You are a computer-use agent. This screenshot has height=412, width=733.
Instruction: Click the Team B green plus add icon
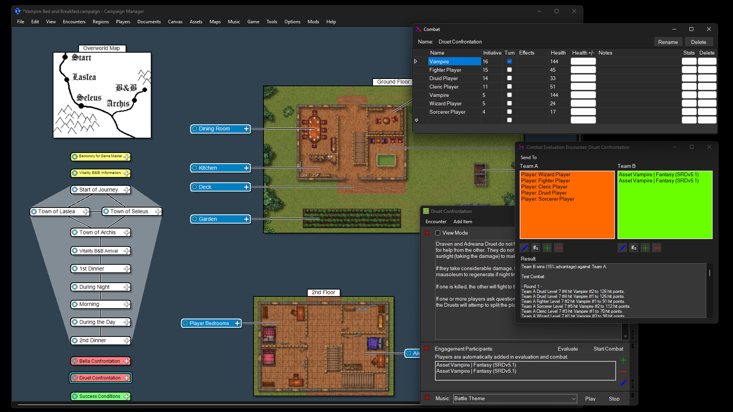[x=645, y=248]
